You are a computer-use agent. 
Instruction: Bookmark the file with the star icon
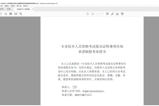tap(6, 14)
